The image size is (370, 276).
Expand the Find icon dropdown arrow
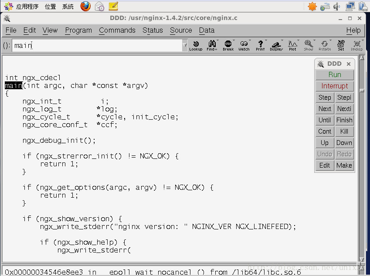[x=217, y=40]
